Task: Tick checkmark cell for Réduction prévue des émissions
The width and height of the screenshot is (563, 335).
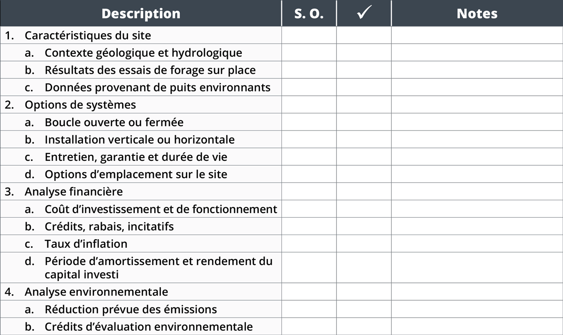Action: tap(364, 309)
